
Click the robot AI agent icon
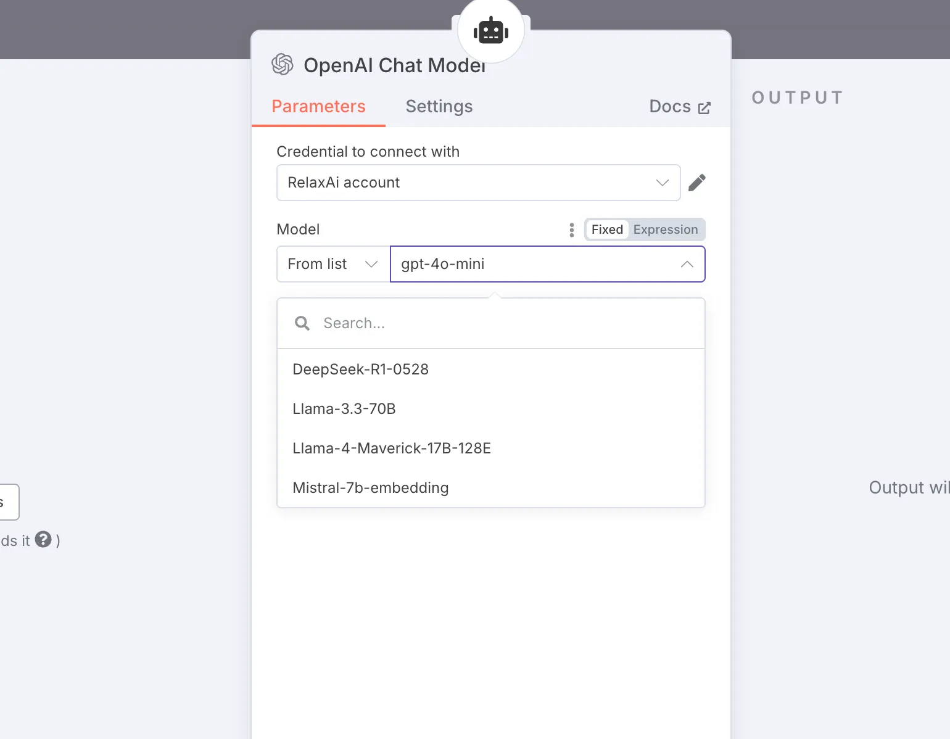click(x=491, y=31)
